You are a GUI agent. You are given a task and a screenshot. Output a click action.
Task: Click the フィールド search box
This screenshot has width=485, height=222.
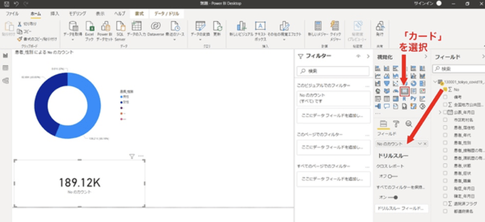pyautogui.click(x=458, y=68)
